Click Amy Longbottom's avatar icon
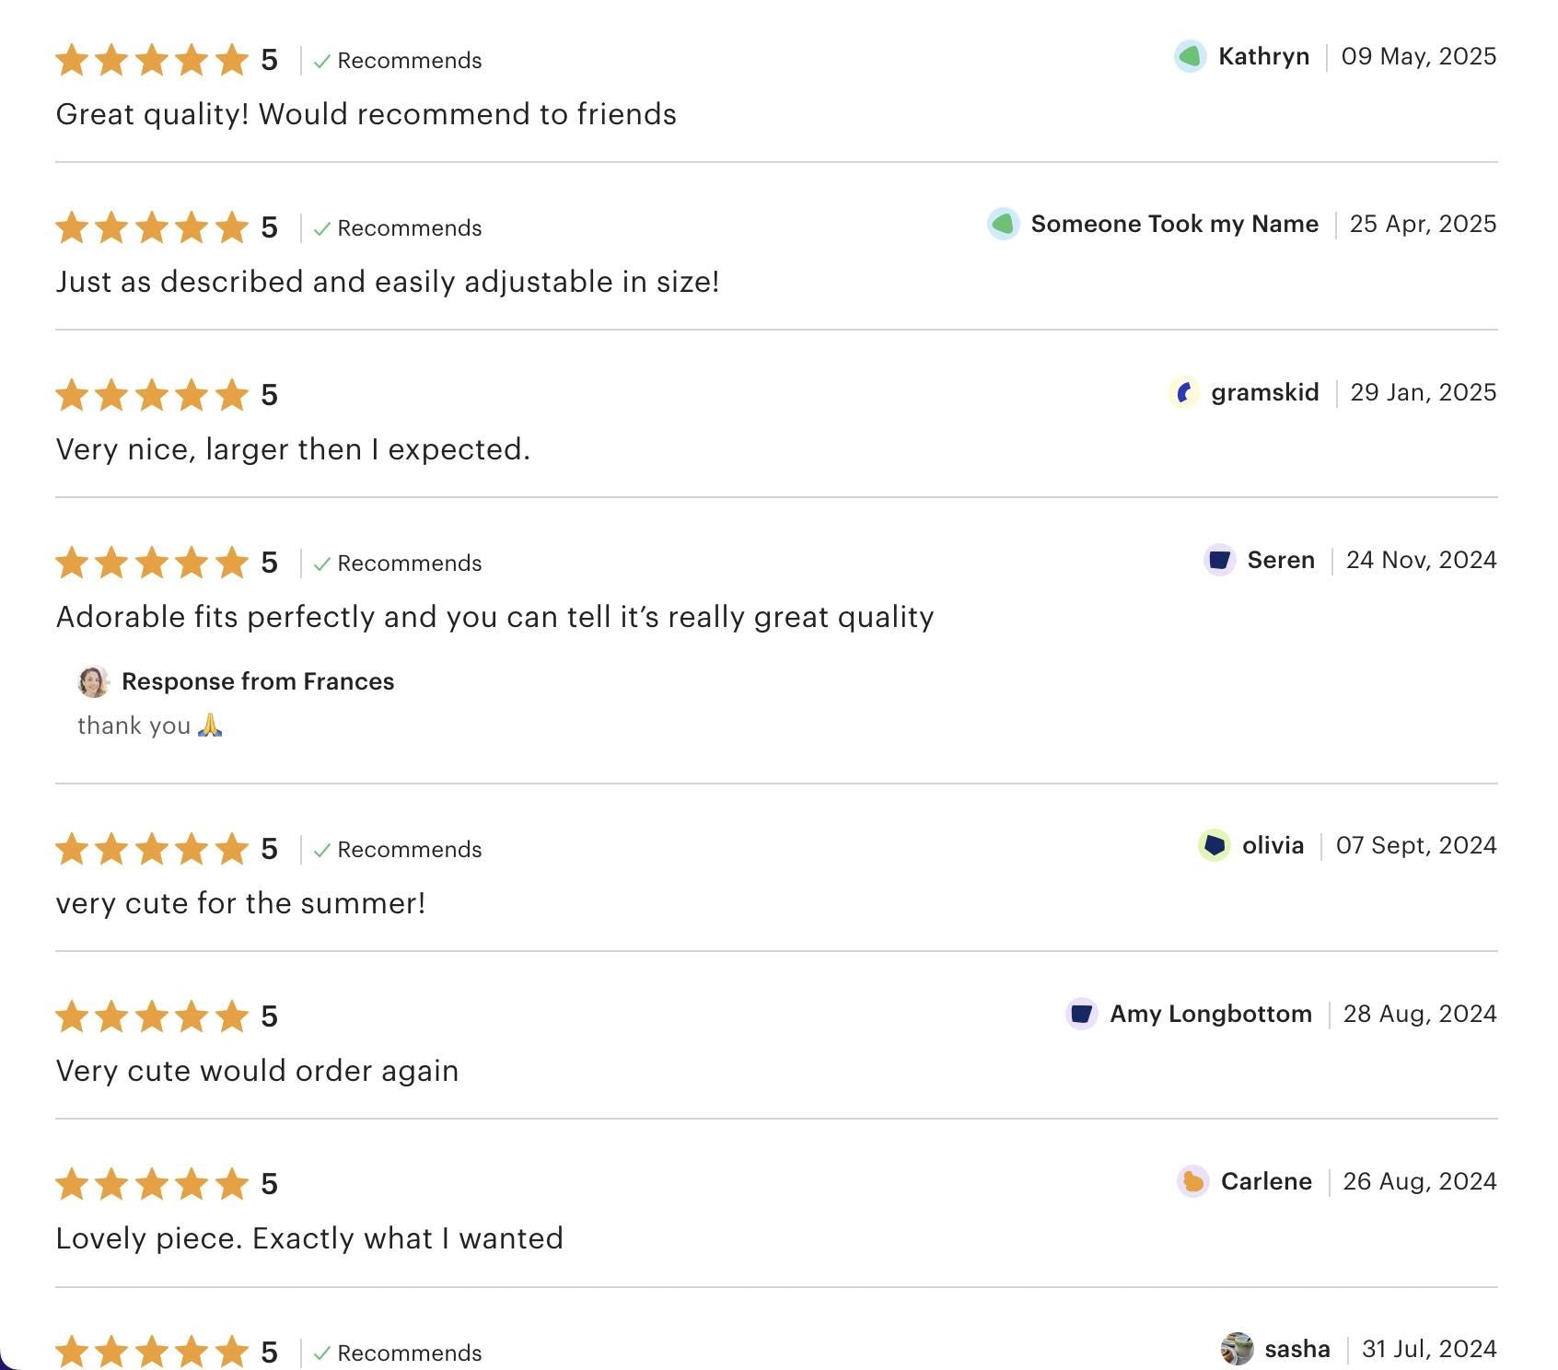Screen dimensions: 1558x1370 (1081, 1014)
